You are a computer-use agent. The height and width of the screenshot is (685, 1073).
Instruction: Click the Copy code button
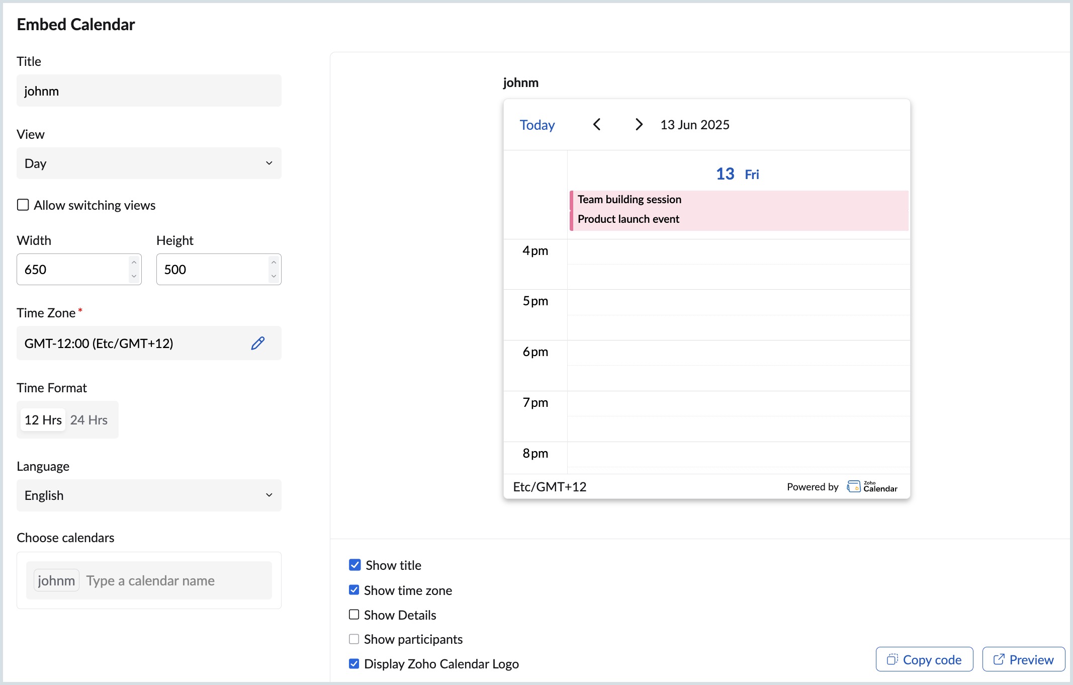point(924,659)
